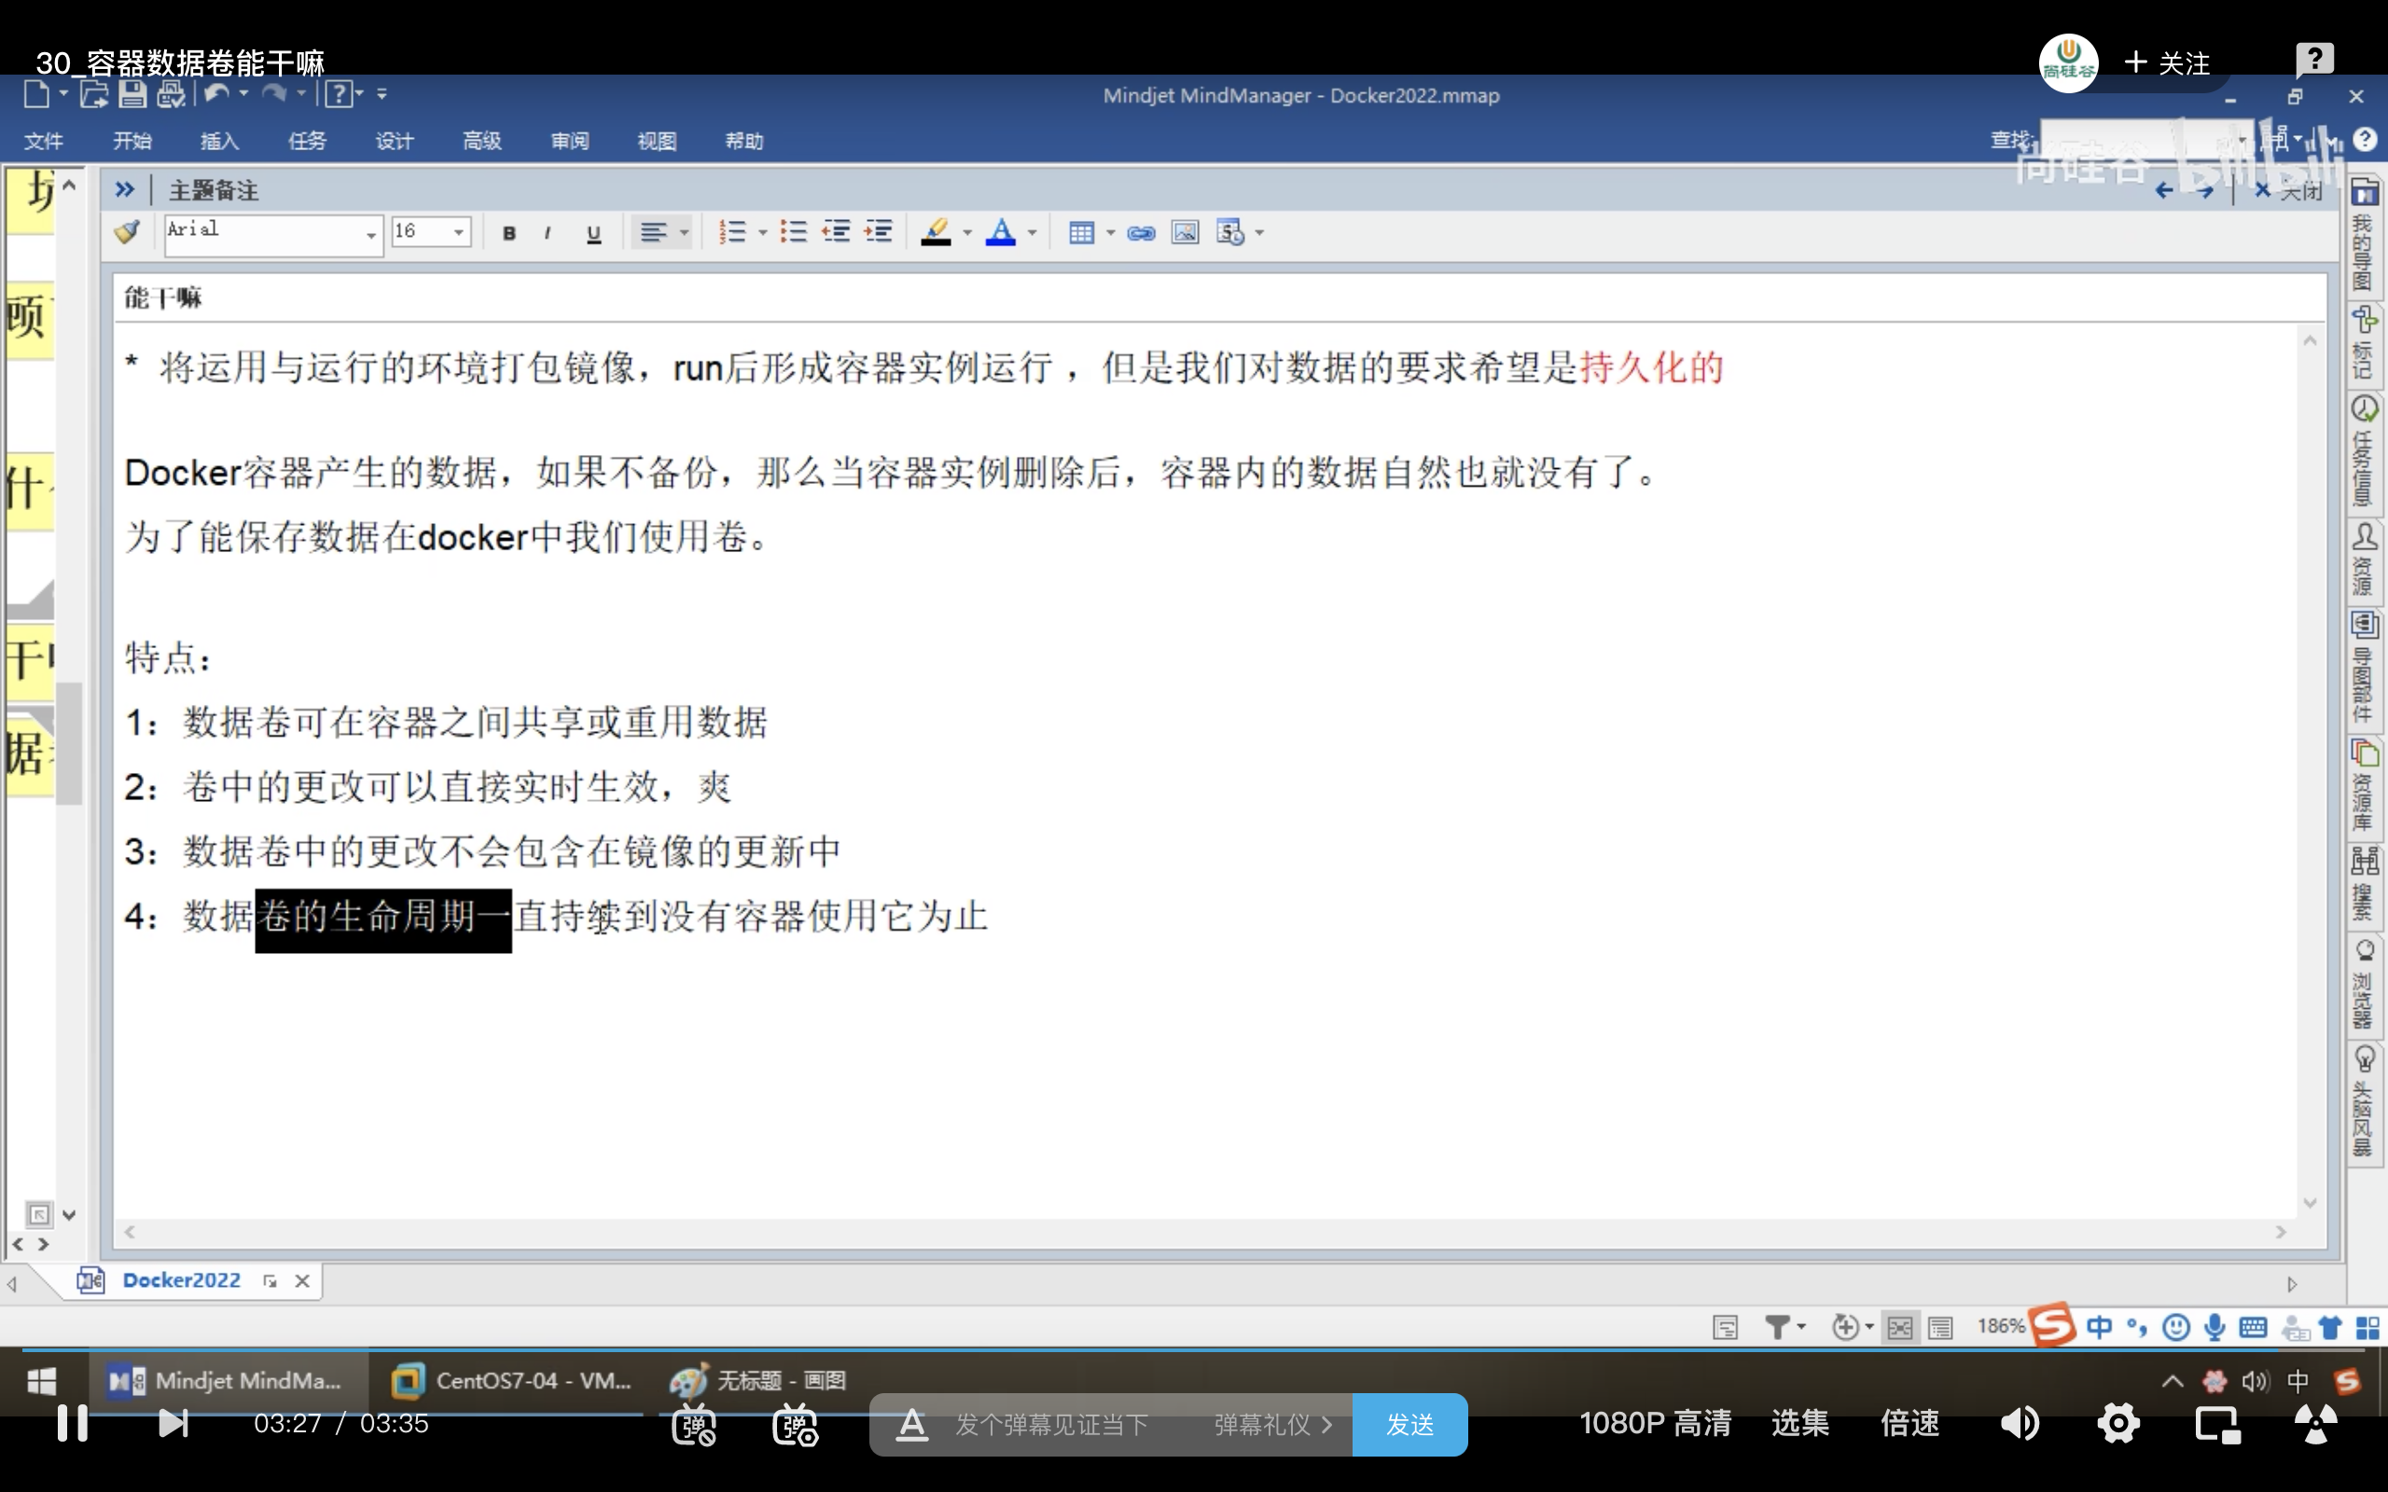
Task: Open the 插入 menu tab
Action: [x=219, y=141]
